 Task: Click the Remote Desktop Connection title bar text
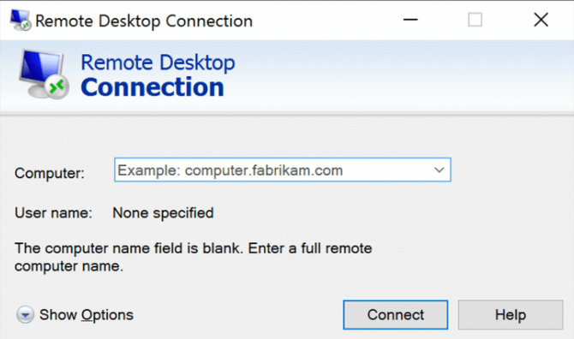pyautogui.click(x=144, y=21)
